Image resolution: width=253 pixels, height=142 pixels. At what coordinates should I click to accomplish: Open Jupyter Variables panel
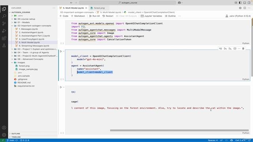pos(151,16)
